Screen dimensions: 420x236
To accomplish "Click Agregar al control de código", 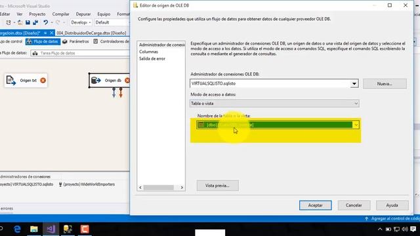I will click(392, 218).
